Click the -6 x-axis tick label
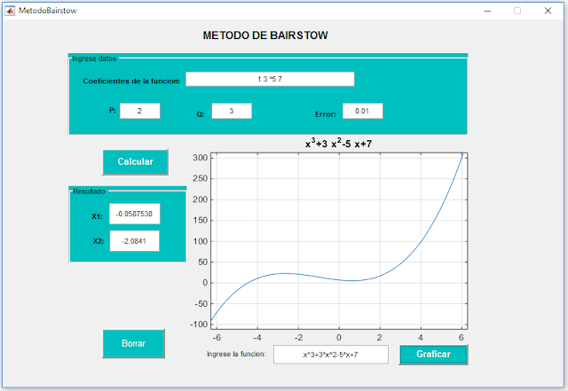 (217, 338)
